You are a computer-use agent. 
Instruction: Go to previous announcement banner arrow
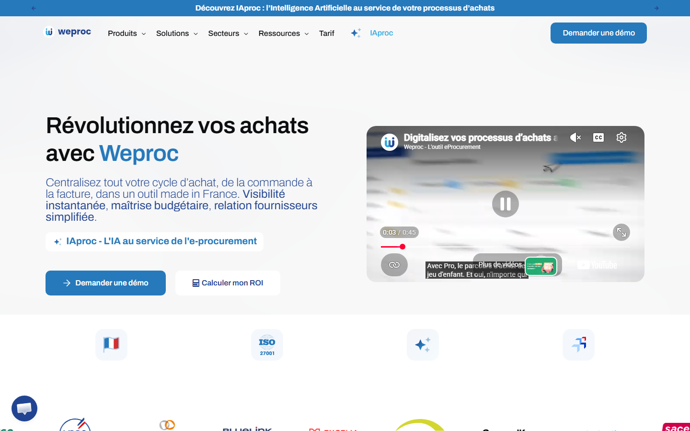pos(34,8)
